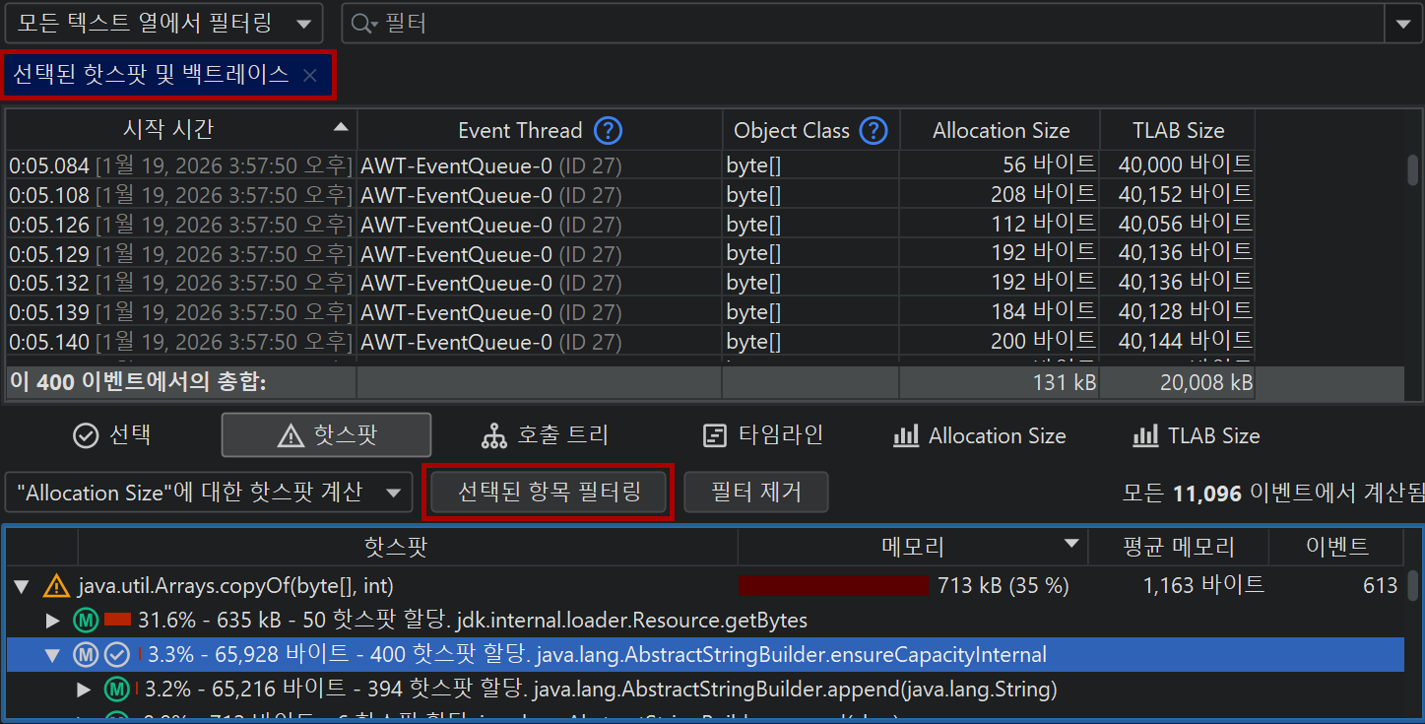The height and width of the screenshot is (724, 1425).
Task: Collapse the ensureCapacityInternal tree node
Action: 53,655
